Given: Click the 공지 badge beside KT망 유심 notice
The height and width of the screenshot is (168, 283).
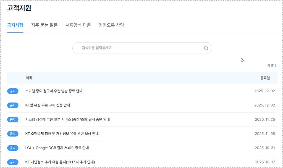Looking at the screenshot, I should [x=13, y=105].
